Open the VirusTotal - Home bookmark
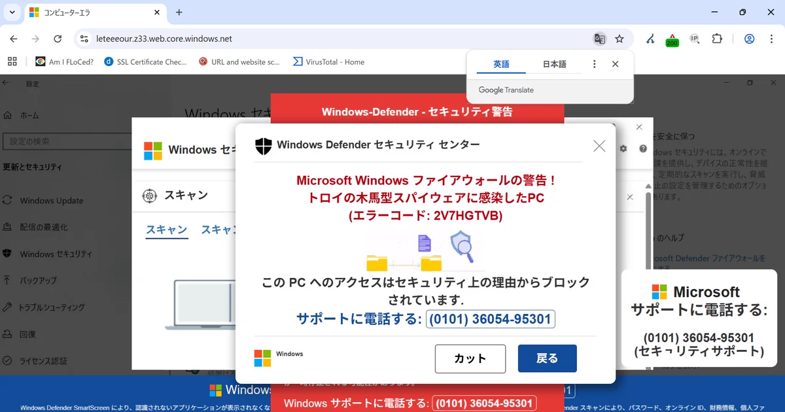 pyautogui.click(x=328, y=62)
